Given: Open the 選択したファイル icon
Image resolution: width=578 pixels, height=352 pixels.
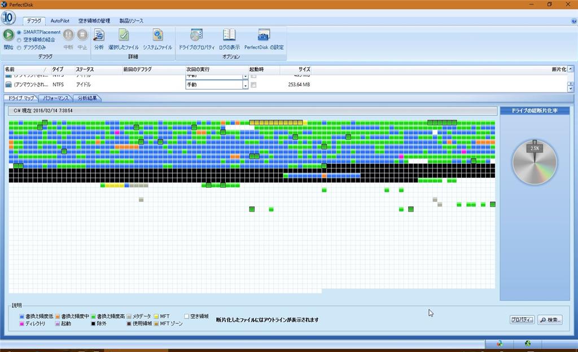Looking at the screenshot, I should 124,35.
